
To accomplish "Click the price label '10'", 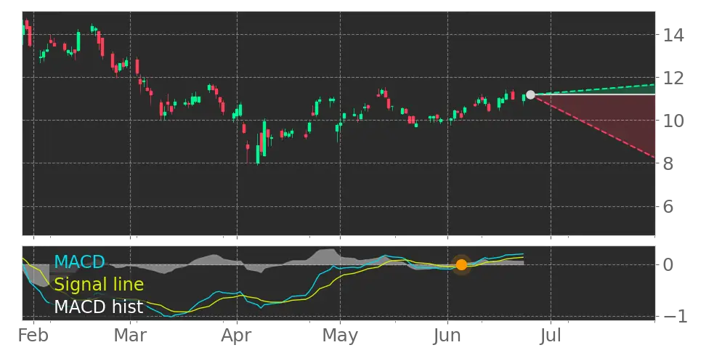I will (x=673, y=121).
